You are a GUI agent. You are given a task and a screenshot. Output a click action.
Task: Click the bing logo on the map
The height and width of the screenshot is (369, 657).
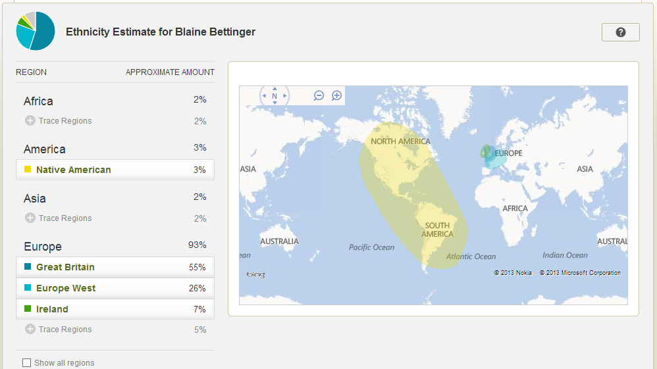tap(255, 275)
